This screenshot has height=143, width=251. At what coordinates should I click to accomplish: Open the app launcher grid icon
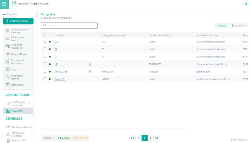(4, 4)
